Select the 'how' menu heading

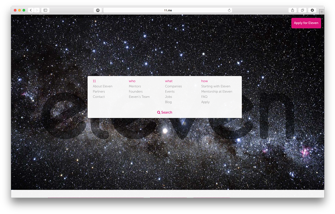(x=204, y=81)
